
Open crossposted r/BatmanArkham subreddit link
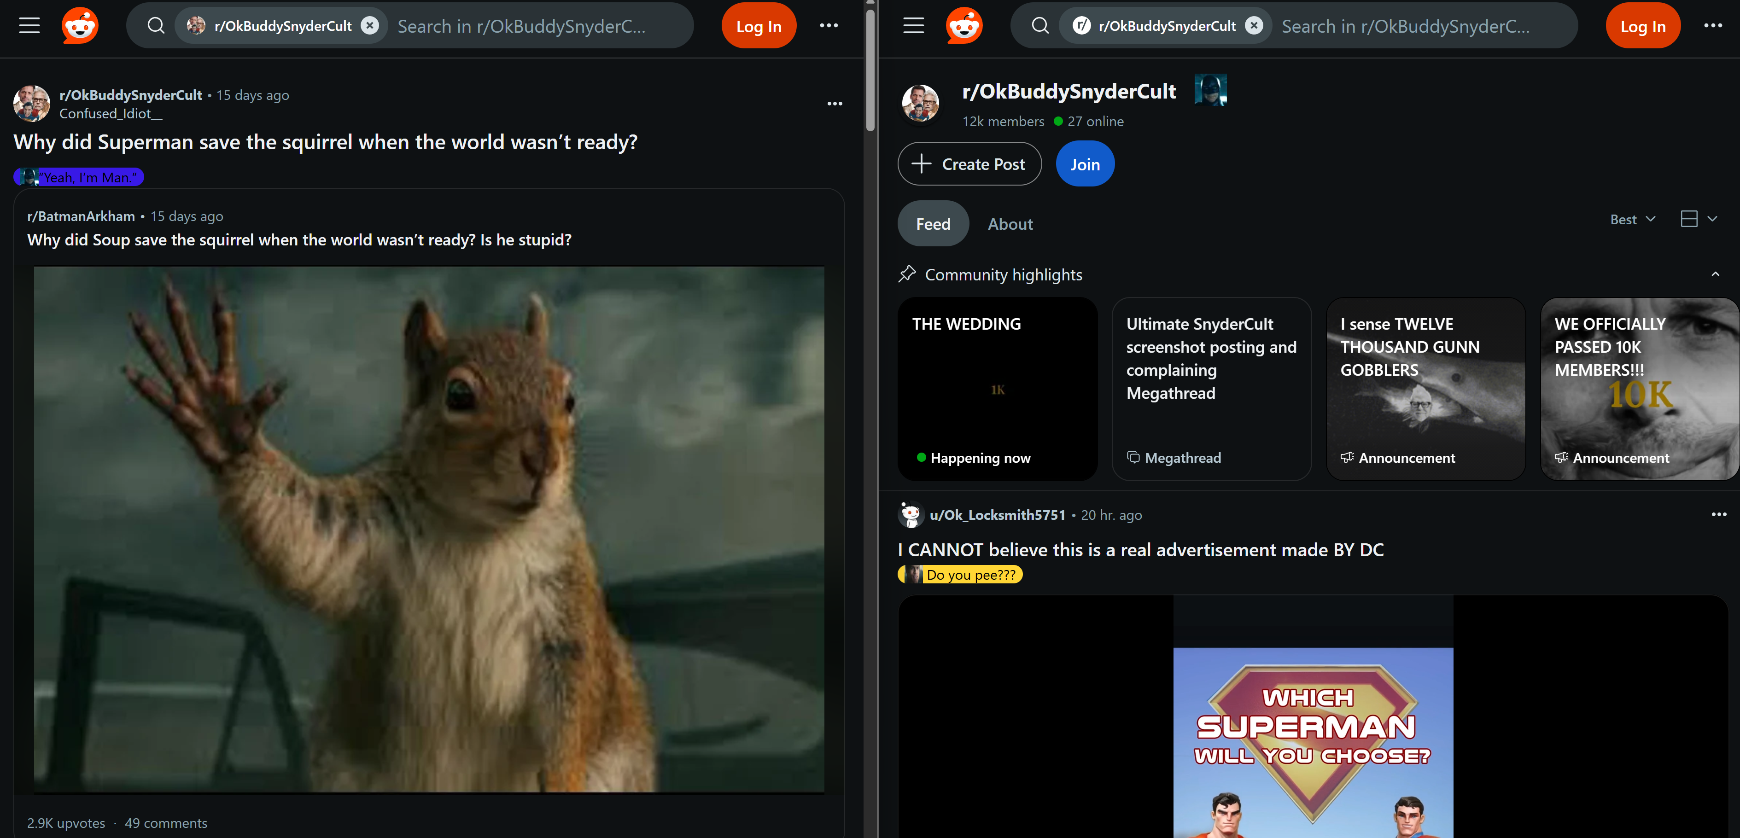coord(81,216)
